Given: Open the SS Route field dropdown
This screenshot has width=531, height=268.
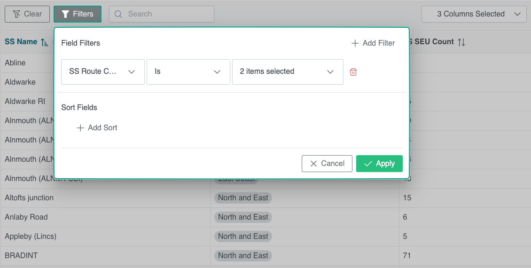Looking at the screenshot, I should click(102, 72).
